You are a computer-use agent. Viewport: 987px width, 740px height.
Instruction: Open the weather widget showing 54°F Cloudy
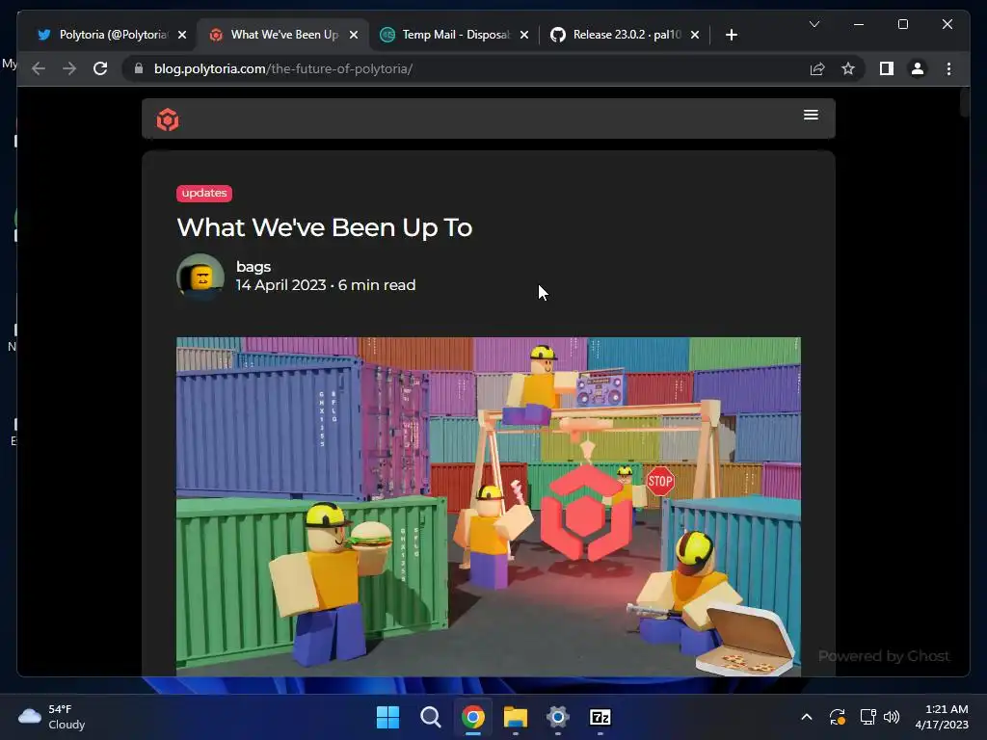click(52, 717)
